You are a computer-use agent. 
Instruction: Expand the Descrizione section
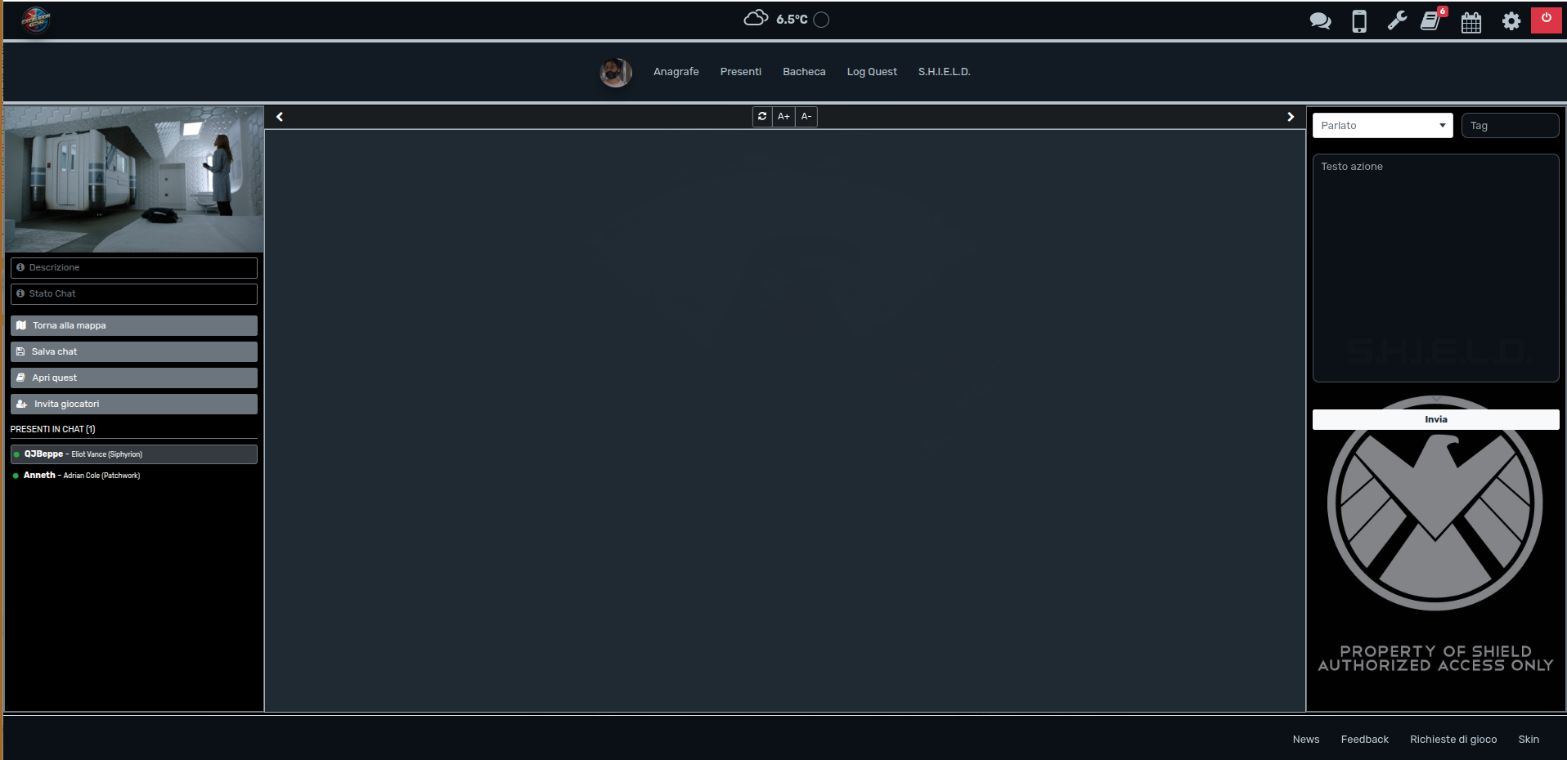[134, 268]
